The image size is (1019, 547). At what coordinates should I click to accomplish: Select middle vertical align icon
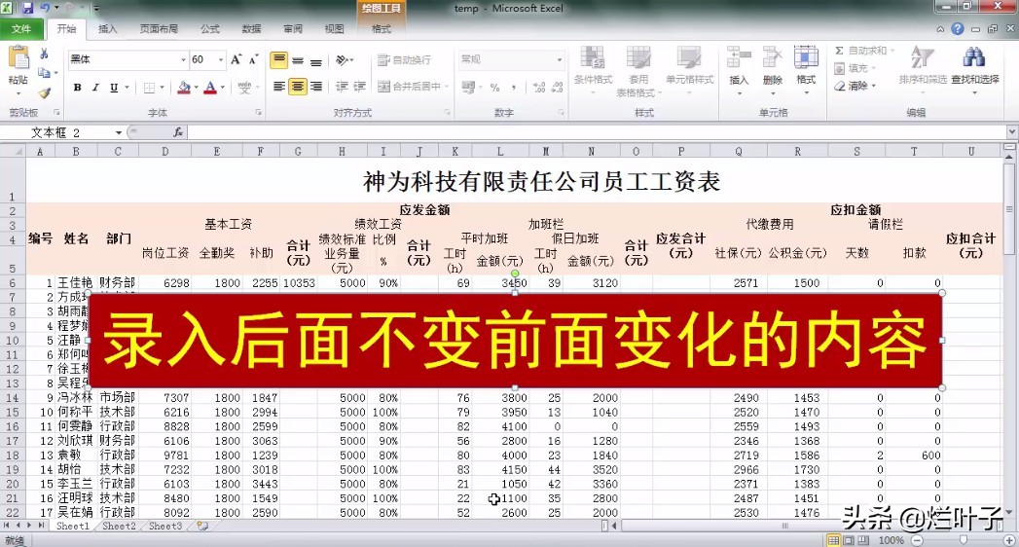pos(298,60)
